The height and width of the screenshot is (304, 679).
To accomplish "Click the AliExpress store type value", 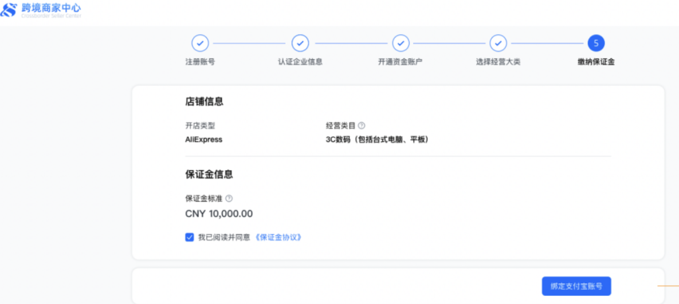I will (x=203, y=140).
